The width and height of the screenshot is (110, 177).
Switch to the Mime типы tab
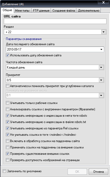pos(22,11)
